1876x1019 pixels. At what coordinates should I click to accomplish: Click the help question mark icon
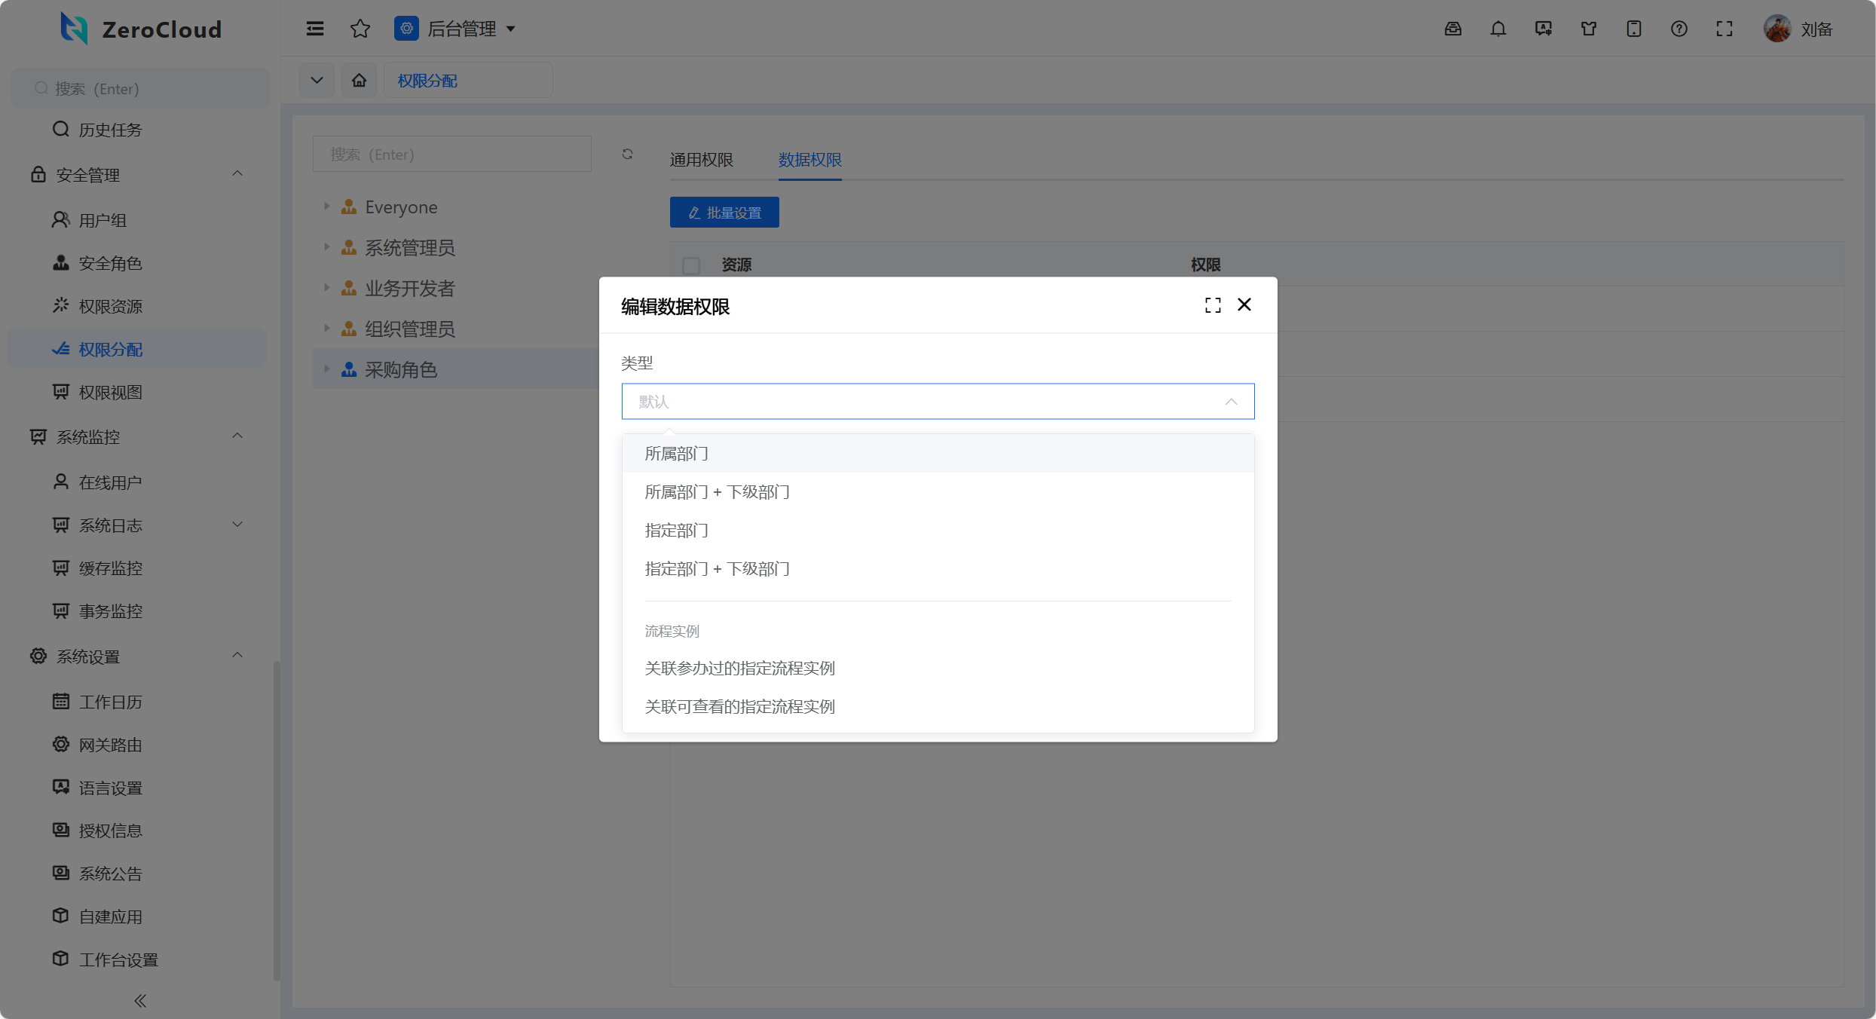(1679, 29)
